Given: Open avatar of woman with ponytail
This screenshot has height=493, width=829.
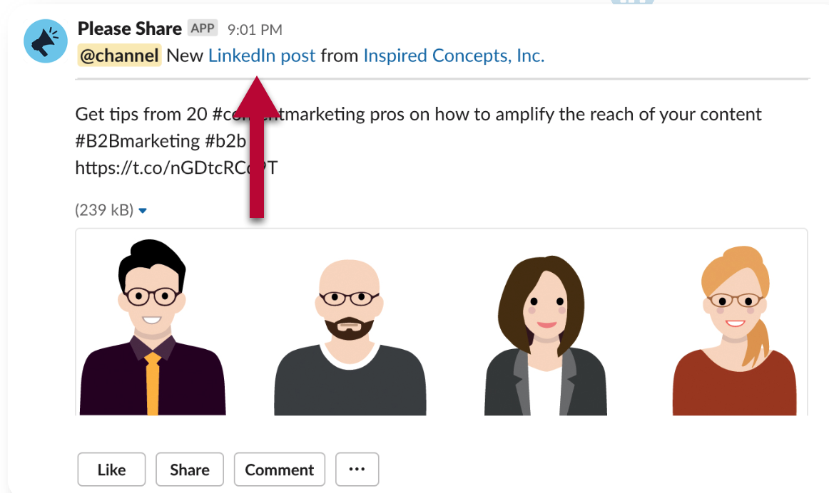Looking at the screenshot, I should tap(735, 331).
